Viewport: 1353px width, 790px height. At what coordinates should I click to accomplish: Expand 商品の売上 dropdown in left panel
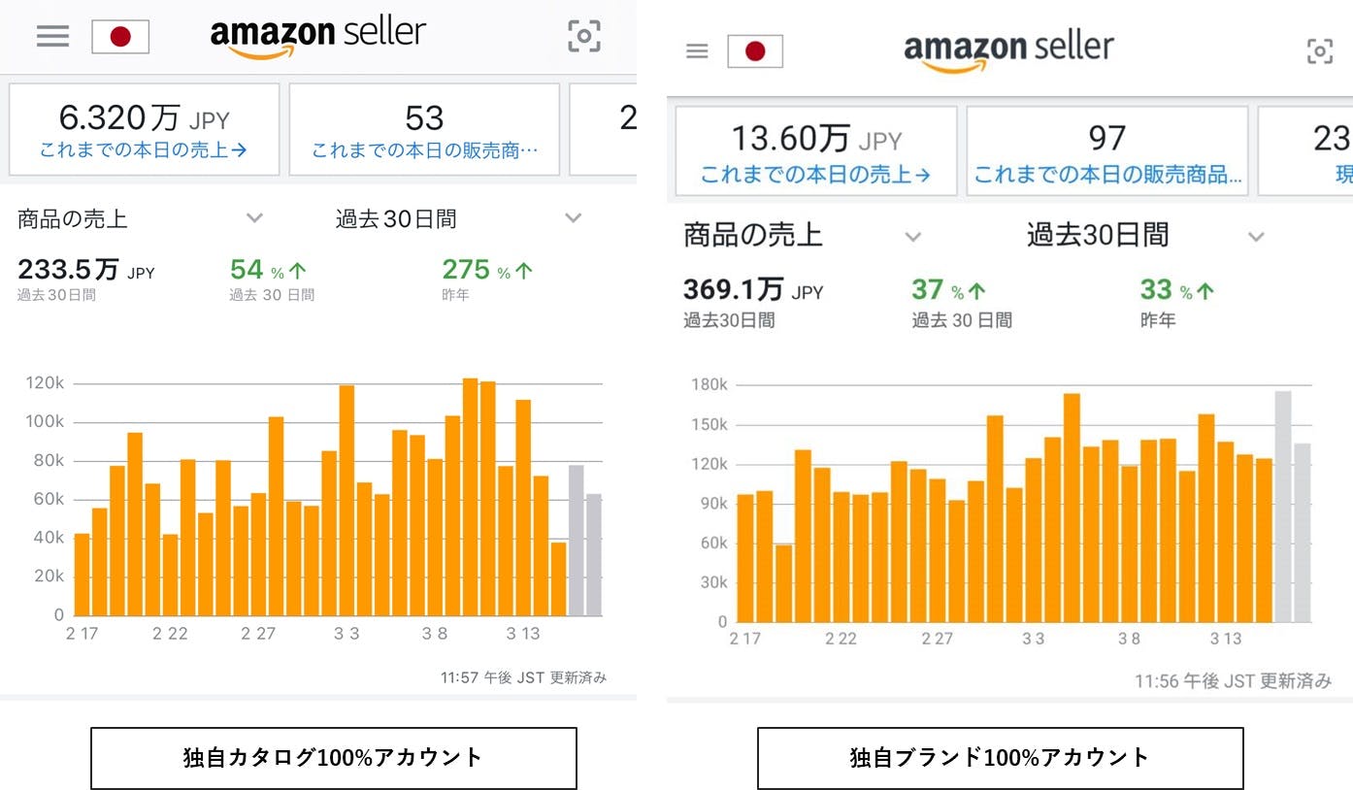[254, 218]
